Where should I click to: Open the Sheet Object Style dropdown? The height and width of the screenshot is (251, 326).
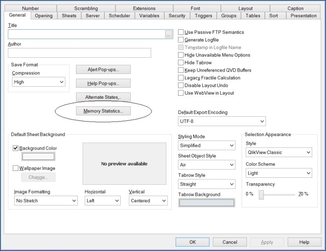point(207,165)
